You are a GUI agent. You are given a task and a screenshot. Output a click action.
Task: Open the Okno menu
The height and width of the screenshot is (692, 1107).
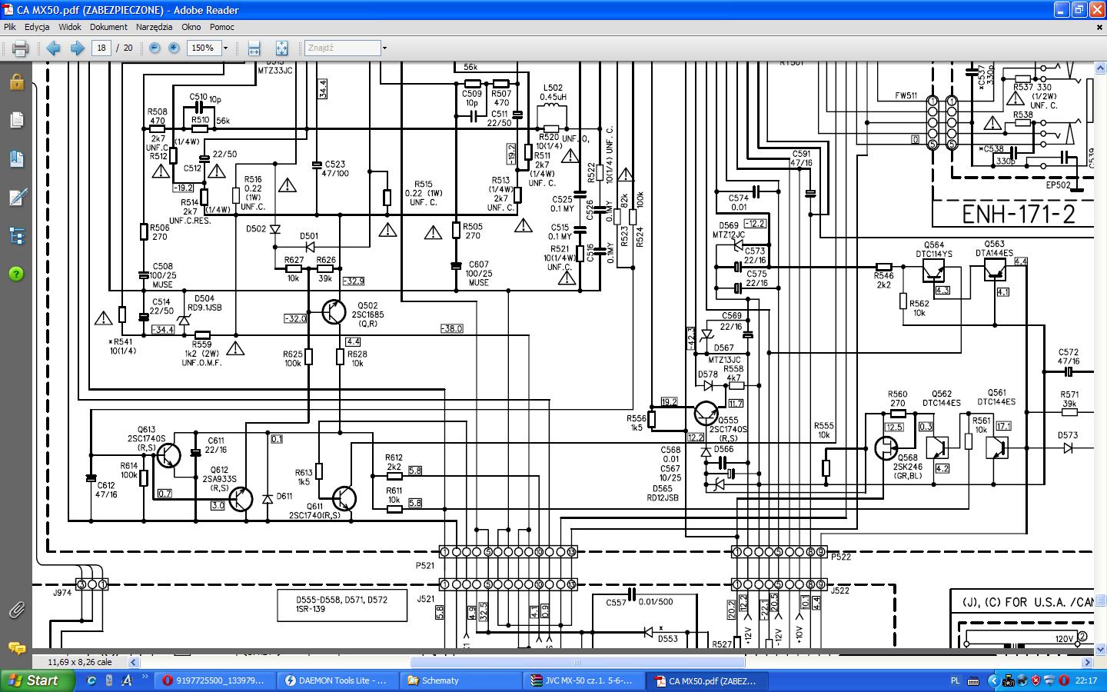click(191, 27)
